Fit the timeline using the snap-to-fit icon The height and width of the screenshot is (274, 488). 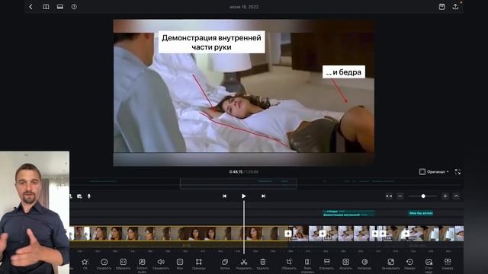[x=389, y=196]
